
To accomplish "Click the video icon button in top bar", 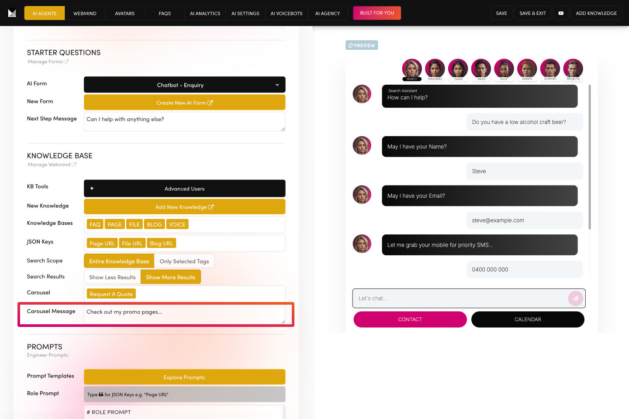I will [561, 13].
